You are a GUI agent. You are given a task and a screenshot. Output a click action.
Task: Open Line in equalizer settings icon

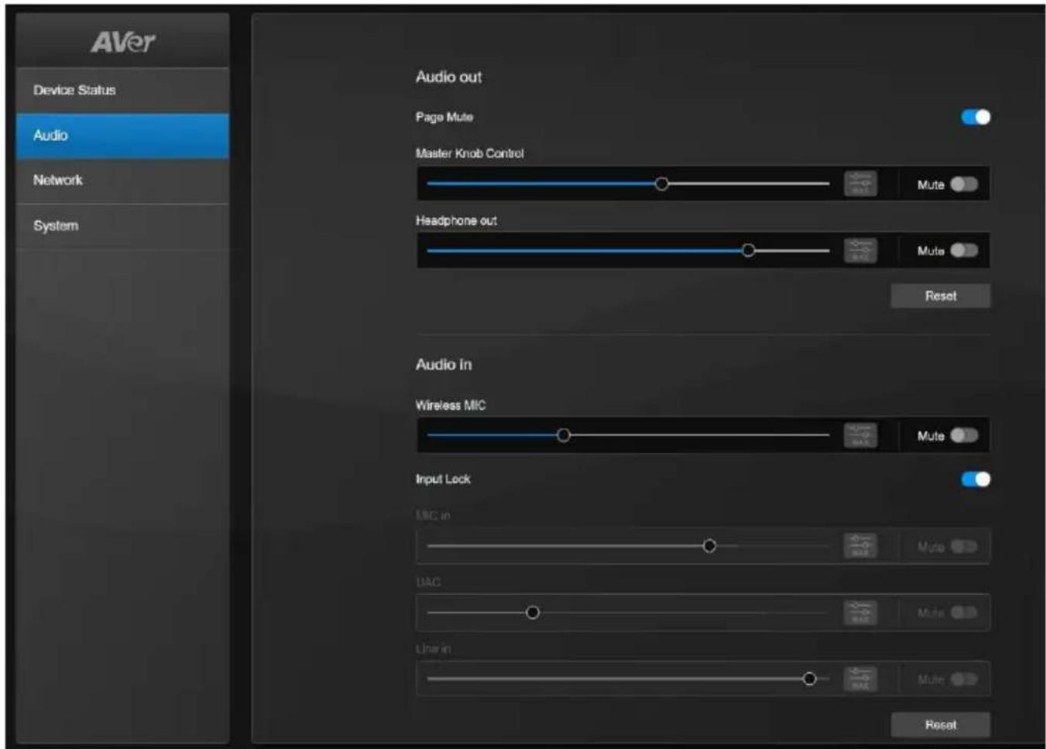(860, 679)
